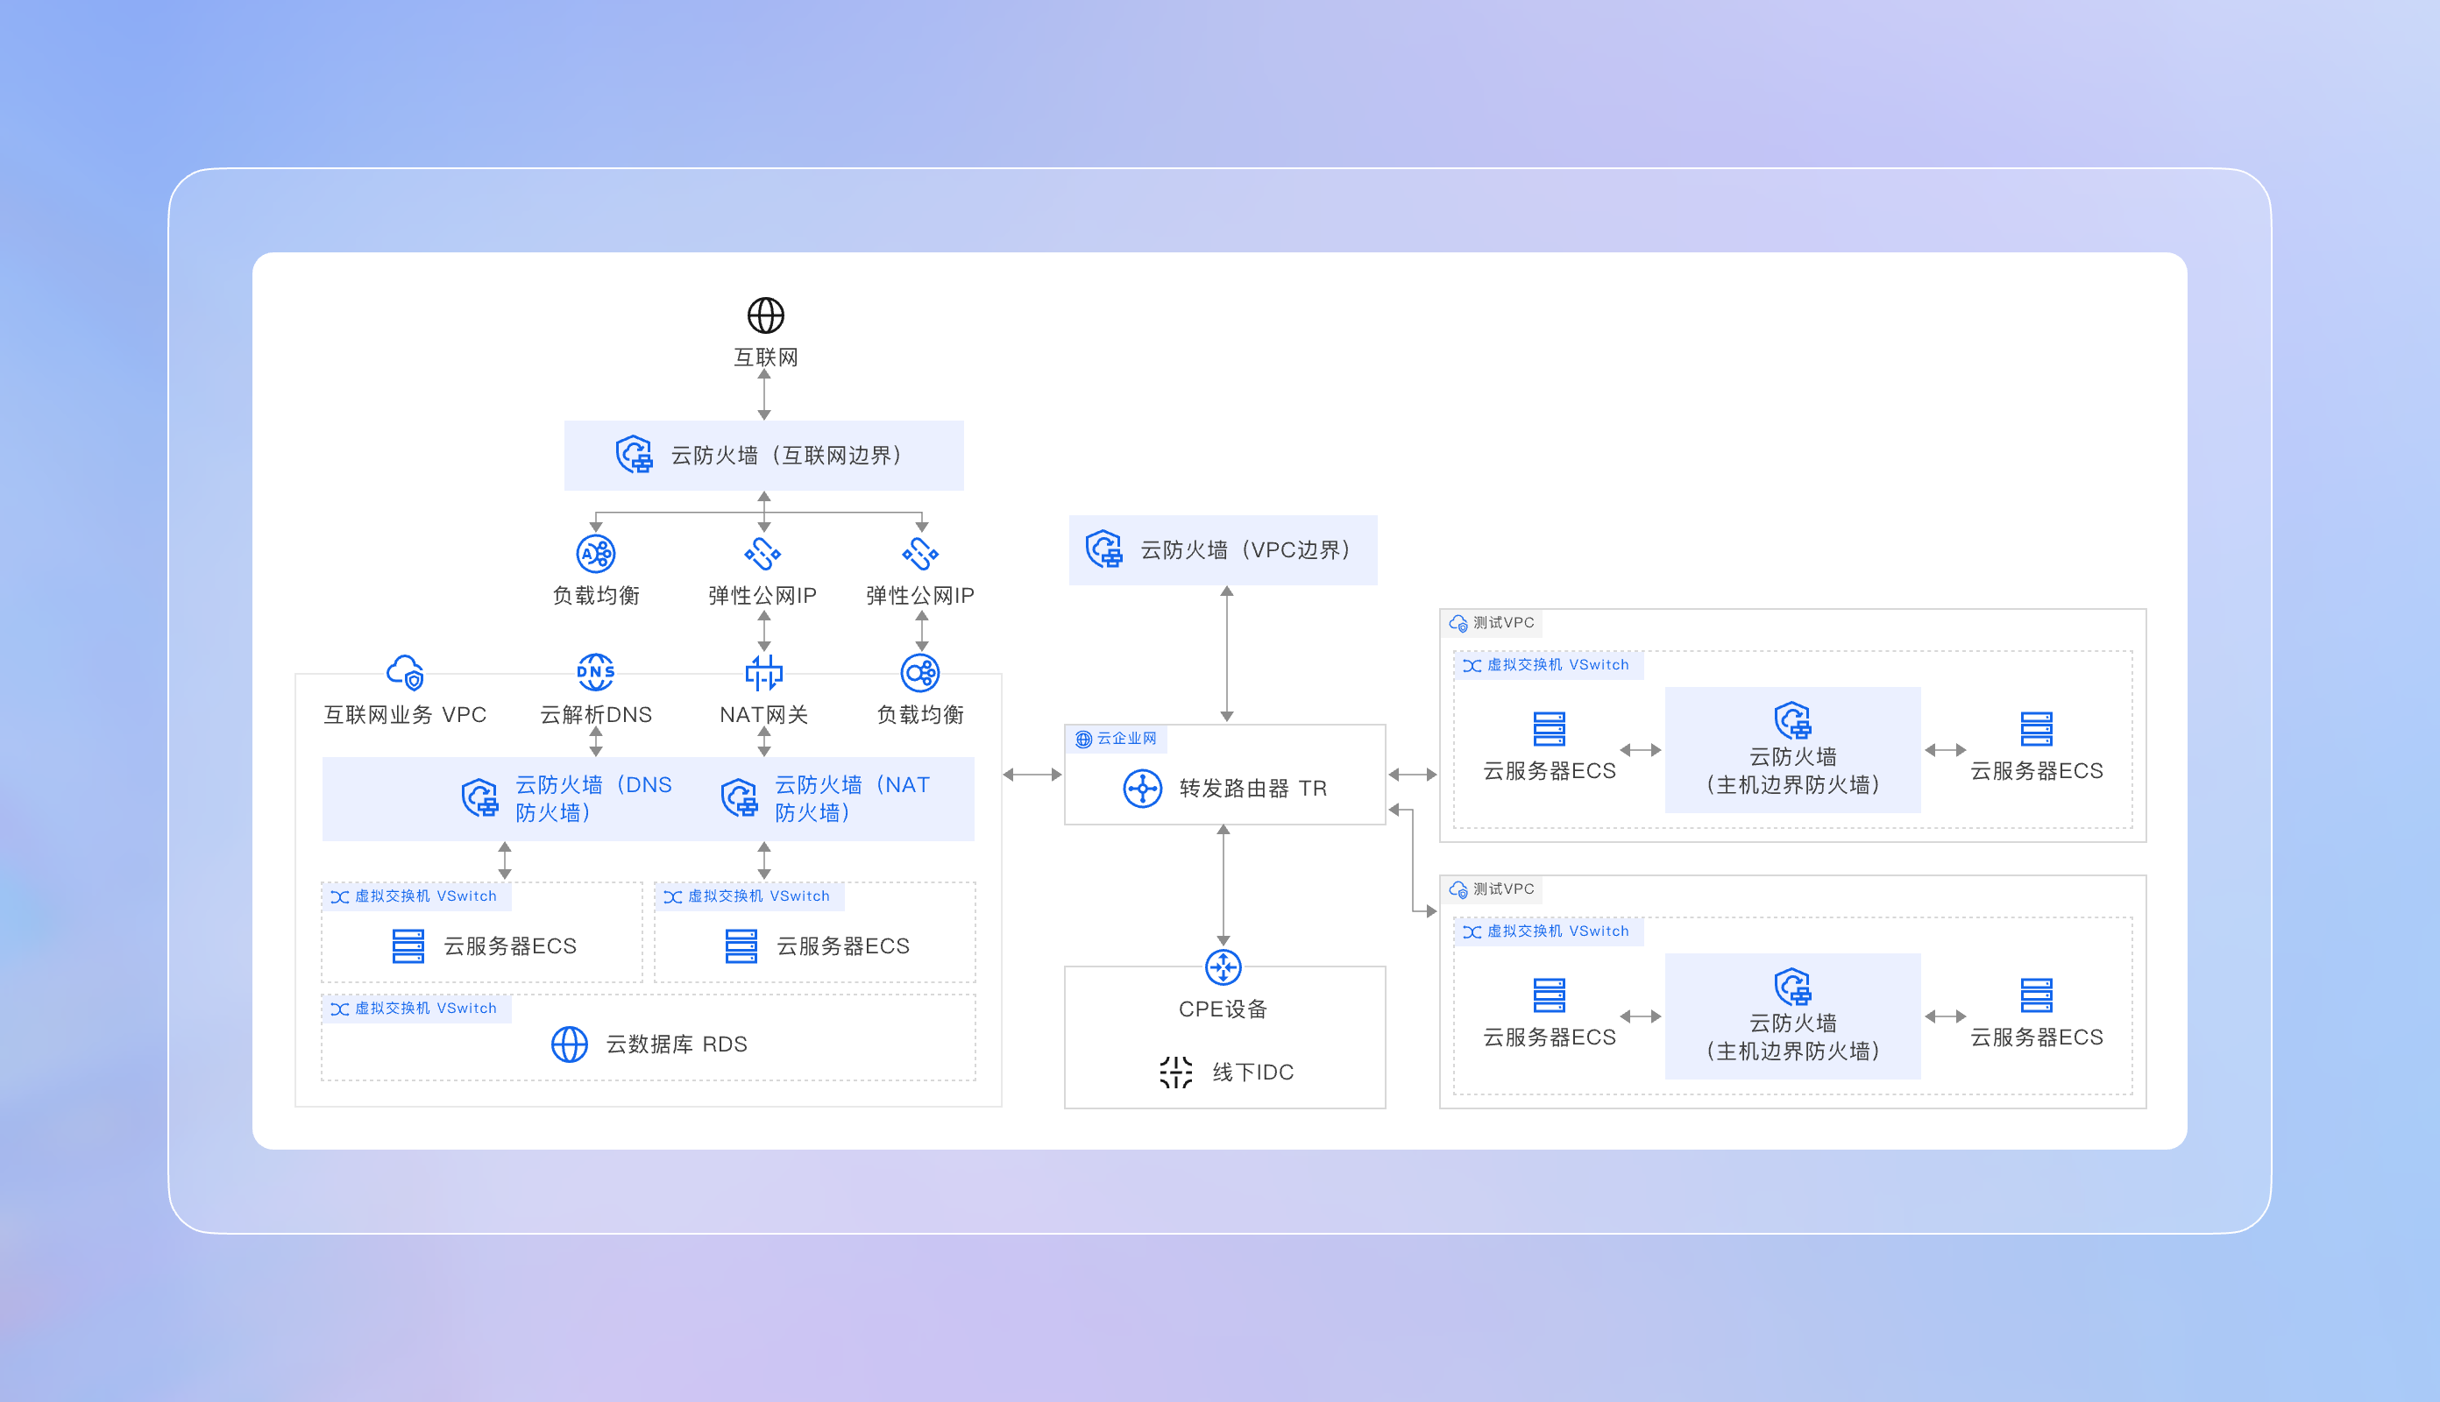Viewport: 2440px width, 1402px height.
Task: Click the 转发路由器 TR router icon
Action: tap(1142, 789)
